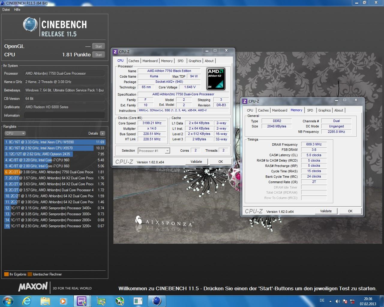Click the CPU-Z title icon in Memory window
Image resolution: width=384 pixels, height=307 pixels.
245,101
